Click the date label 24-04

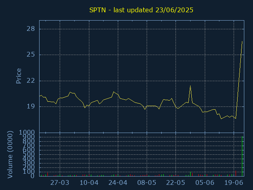tap(118, 183)
